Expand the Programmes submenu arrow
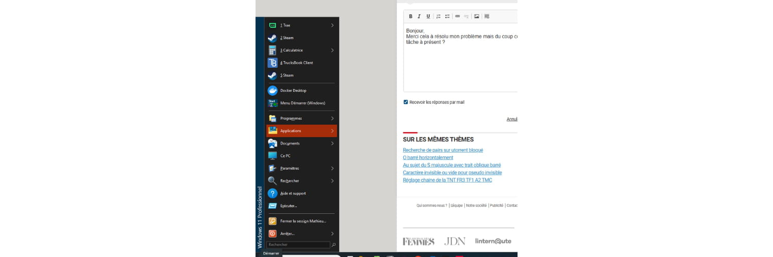 332,118
